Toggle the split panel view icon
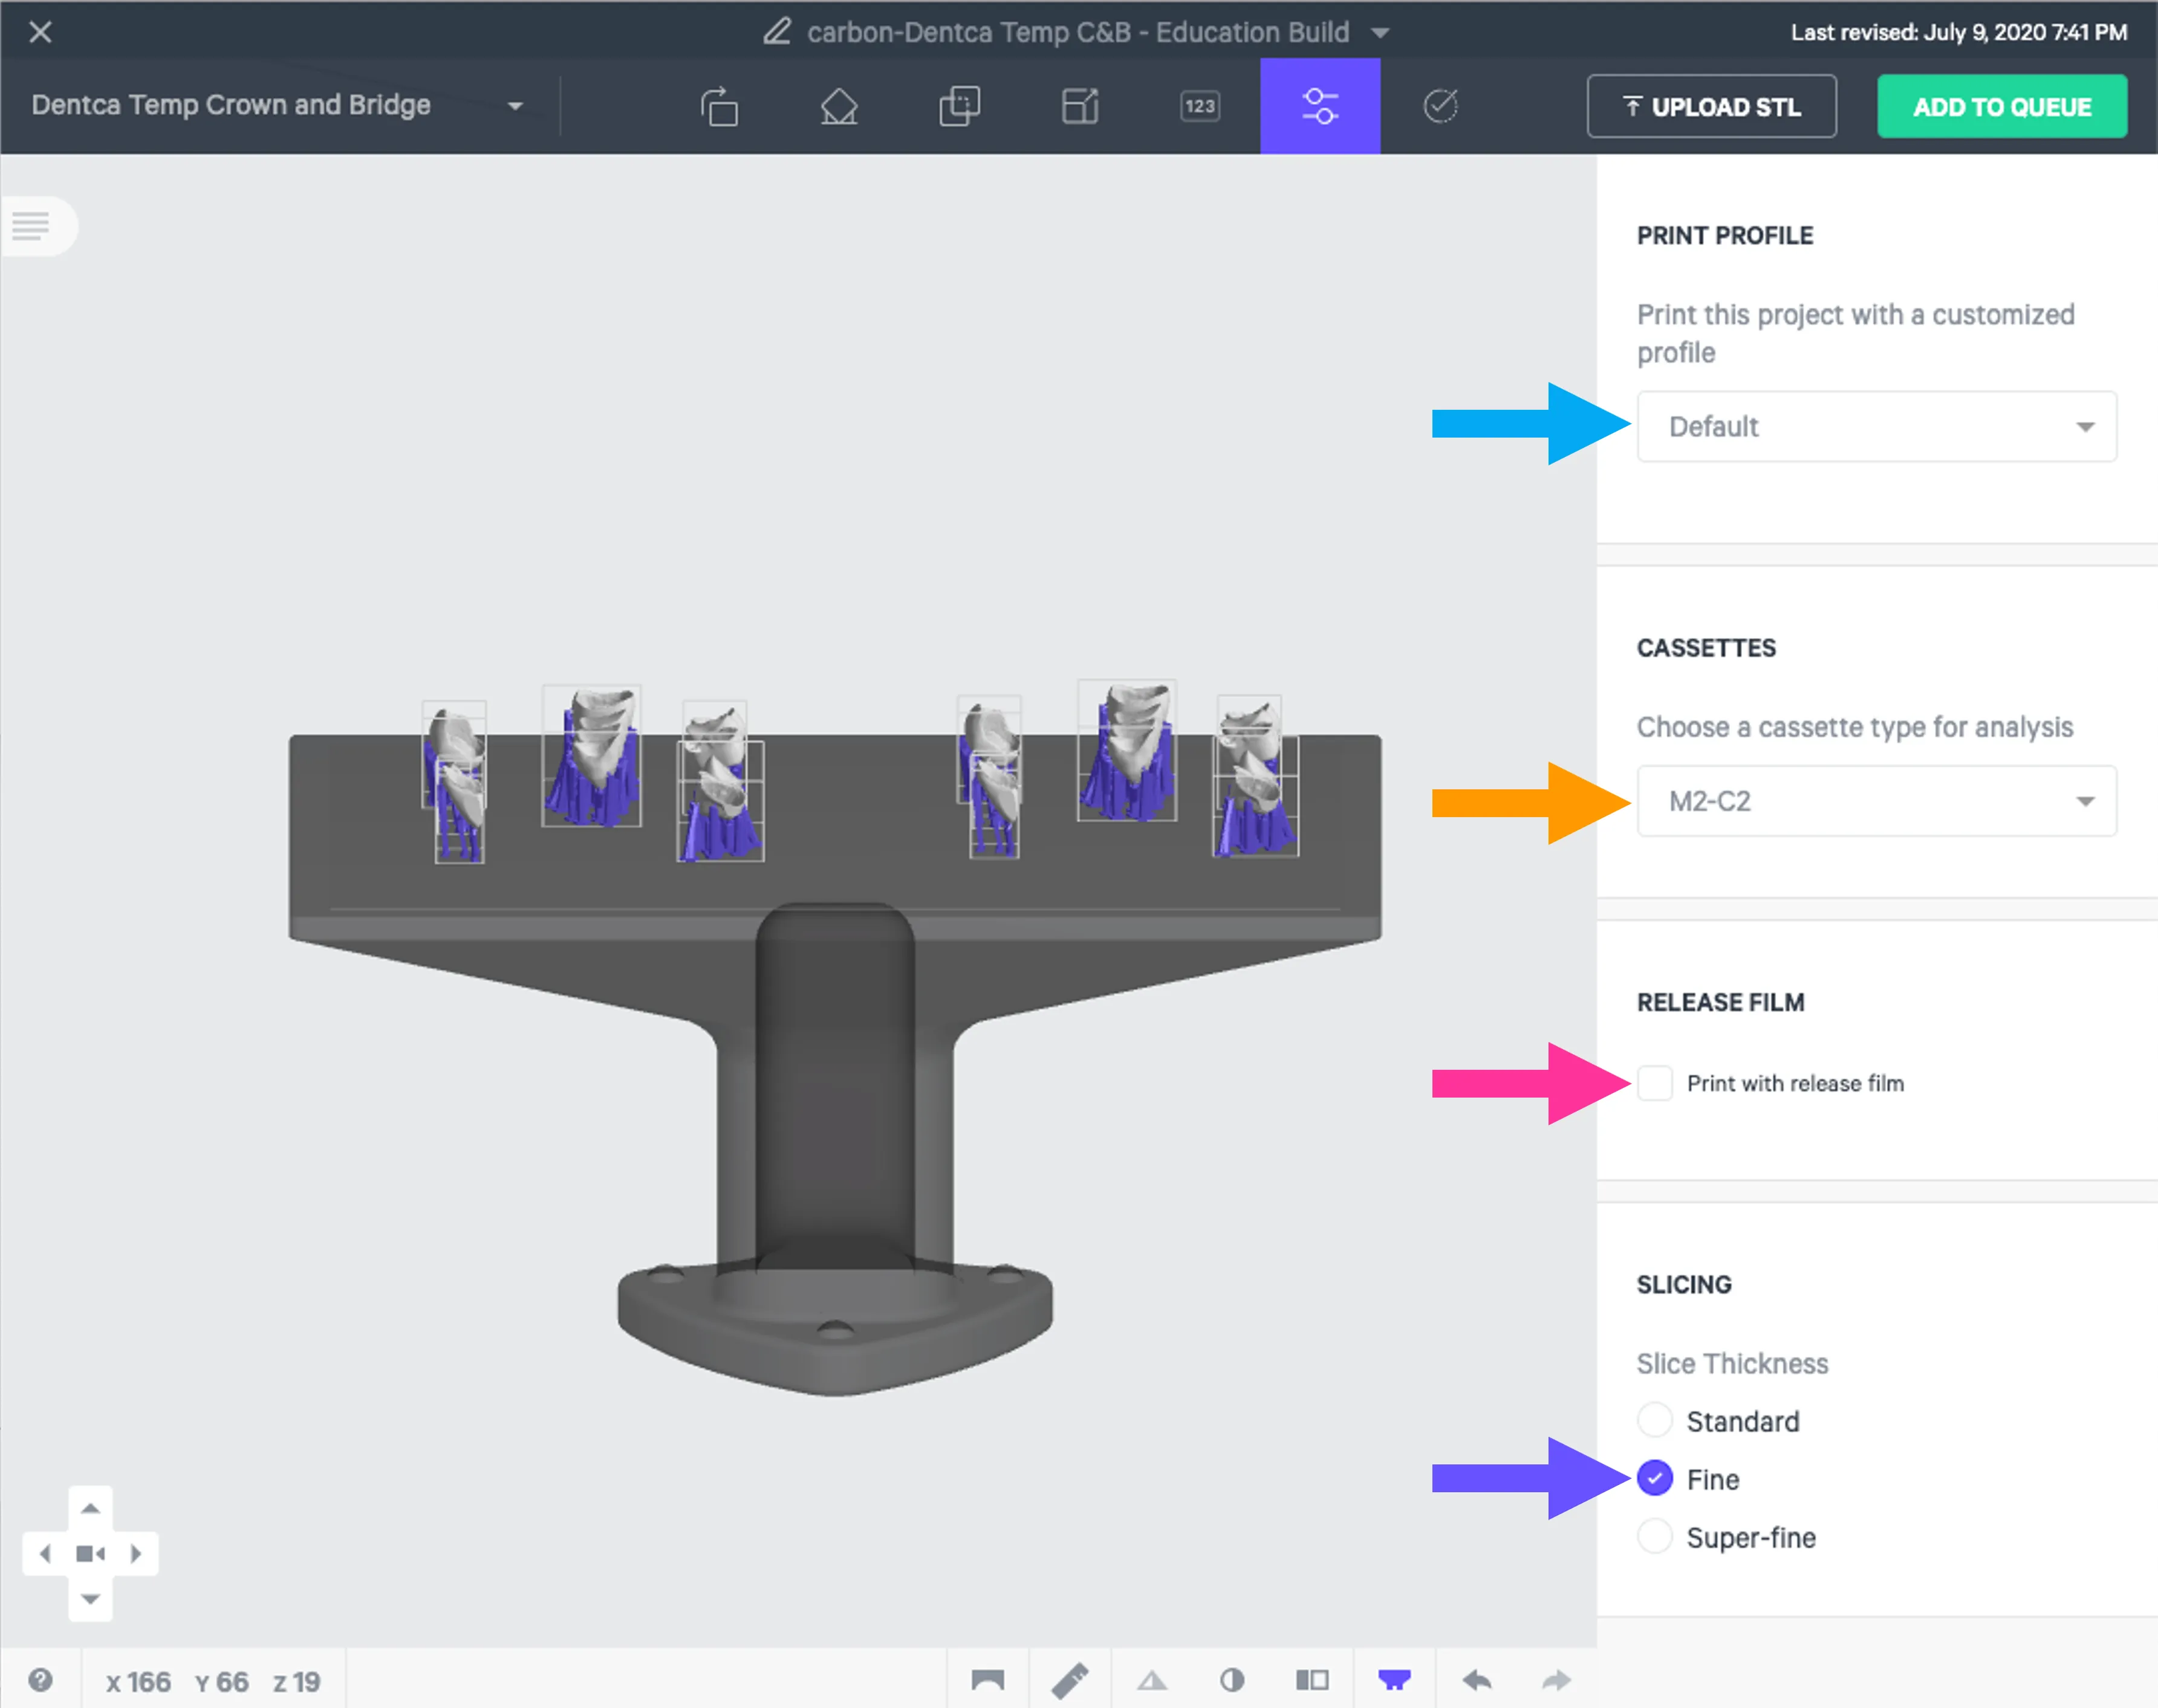The width and height of the screenshot is (2158, 1708). (x=1313, y=1680)
